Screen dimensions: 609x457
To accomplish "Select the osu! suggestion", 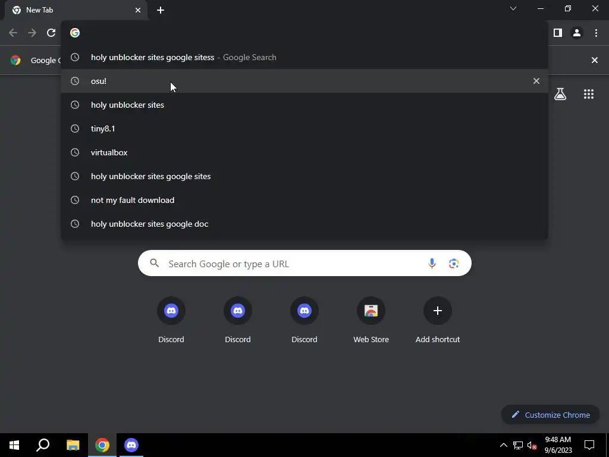I will pyautogui.click(x=304, y=81).
